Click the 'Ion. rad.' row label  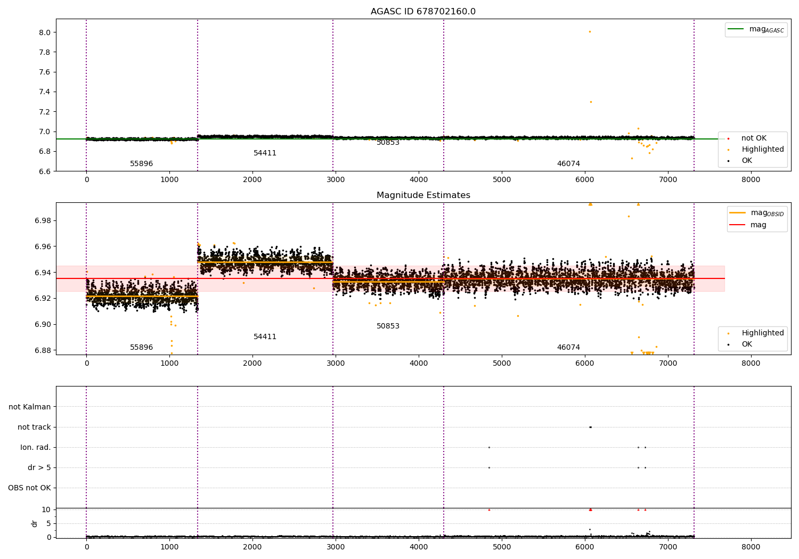(36, 448)
